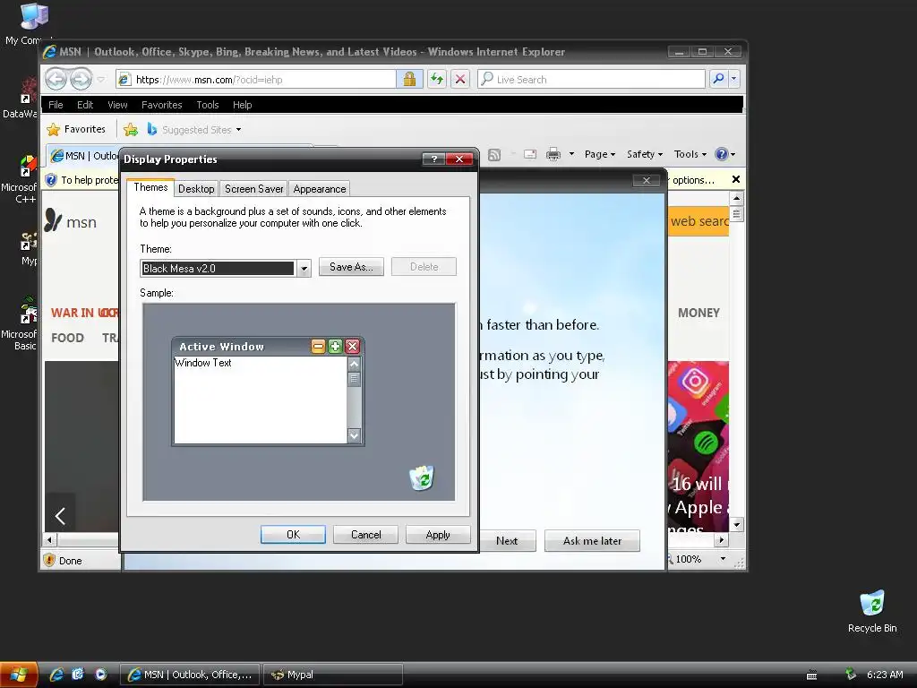Click the security shield icon in status bar
The height and width of the screenshot is (688, 917).
(50, 560)
